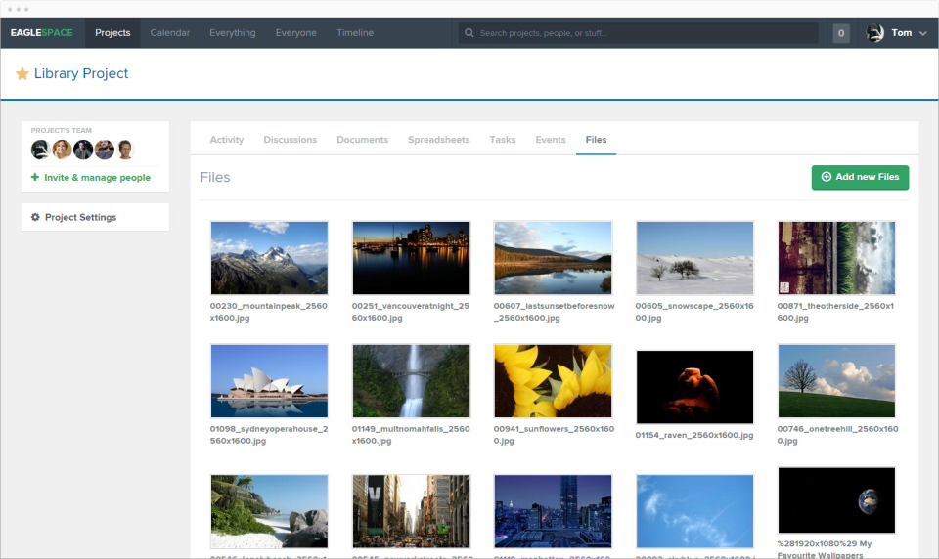This screenshot has width=939, height=559.
Task: Select the Files tab
Action: pyautogui.click(x=596, y=140)
